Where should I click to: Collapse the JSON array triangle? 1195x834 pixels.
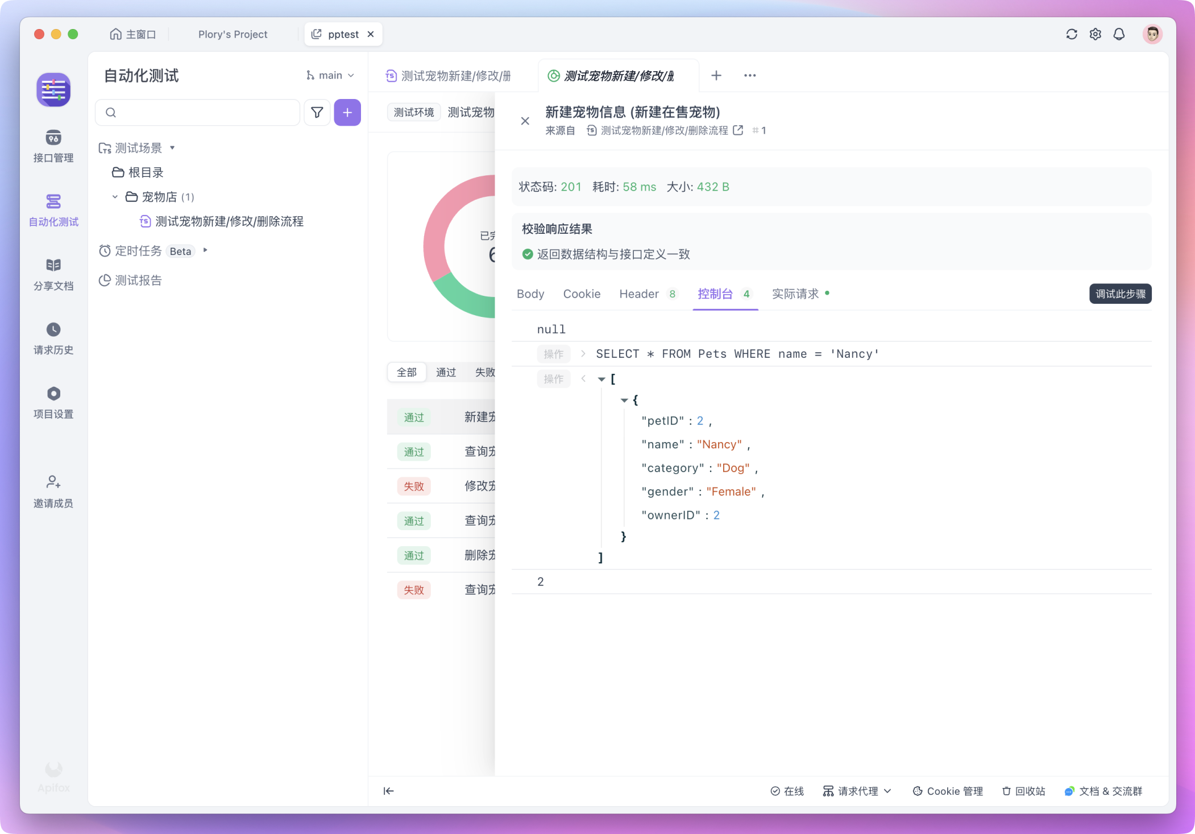(601, 379)
